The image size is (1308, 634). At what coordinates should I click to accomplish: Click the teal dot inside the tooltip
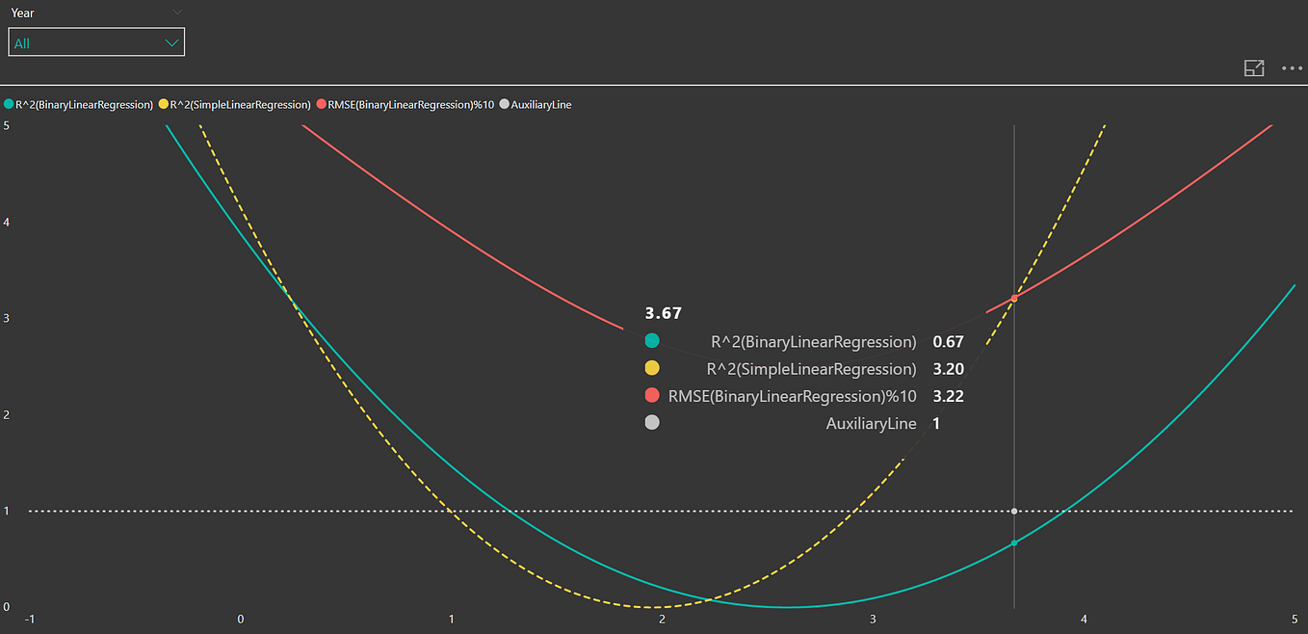coord(652,341)
